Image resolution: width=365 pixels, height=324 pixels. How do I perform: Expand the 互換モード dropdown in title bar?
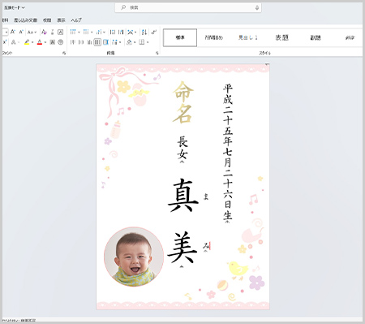click(x=14, y=7)
